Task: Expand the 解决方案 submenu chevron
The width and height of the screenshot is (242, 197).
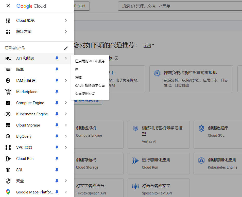Action: 66,31
